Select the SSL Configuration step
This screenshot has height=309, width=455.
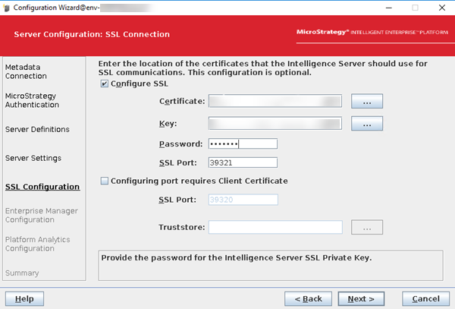pos(42,187)
